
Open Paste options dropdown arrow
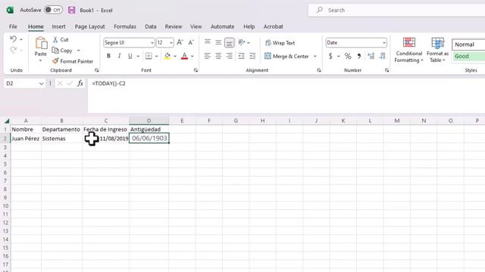click(x=40, y=60)
